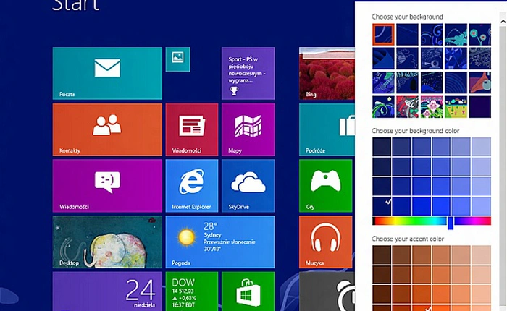Click the 'Choose your background' heading

407,17
